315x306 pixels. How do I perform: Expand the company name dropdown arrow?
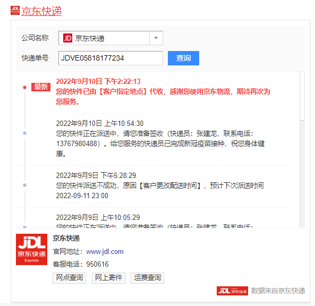[156, 38]
